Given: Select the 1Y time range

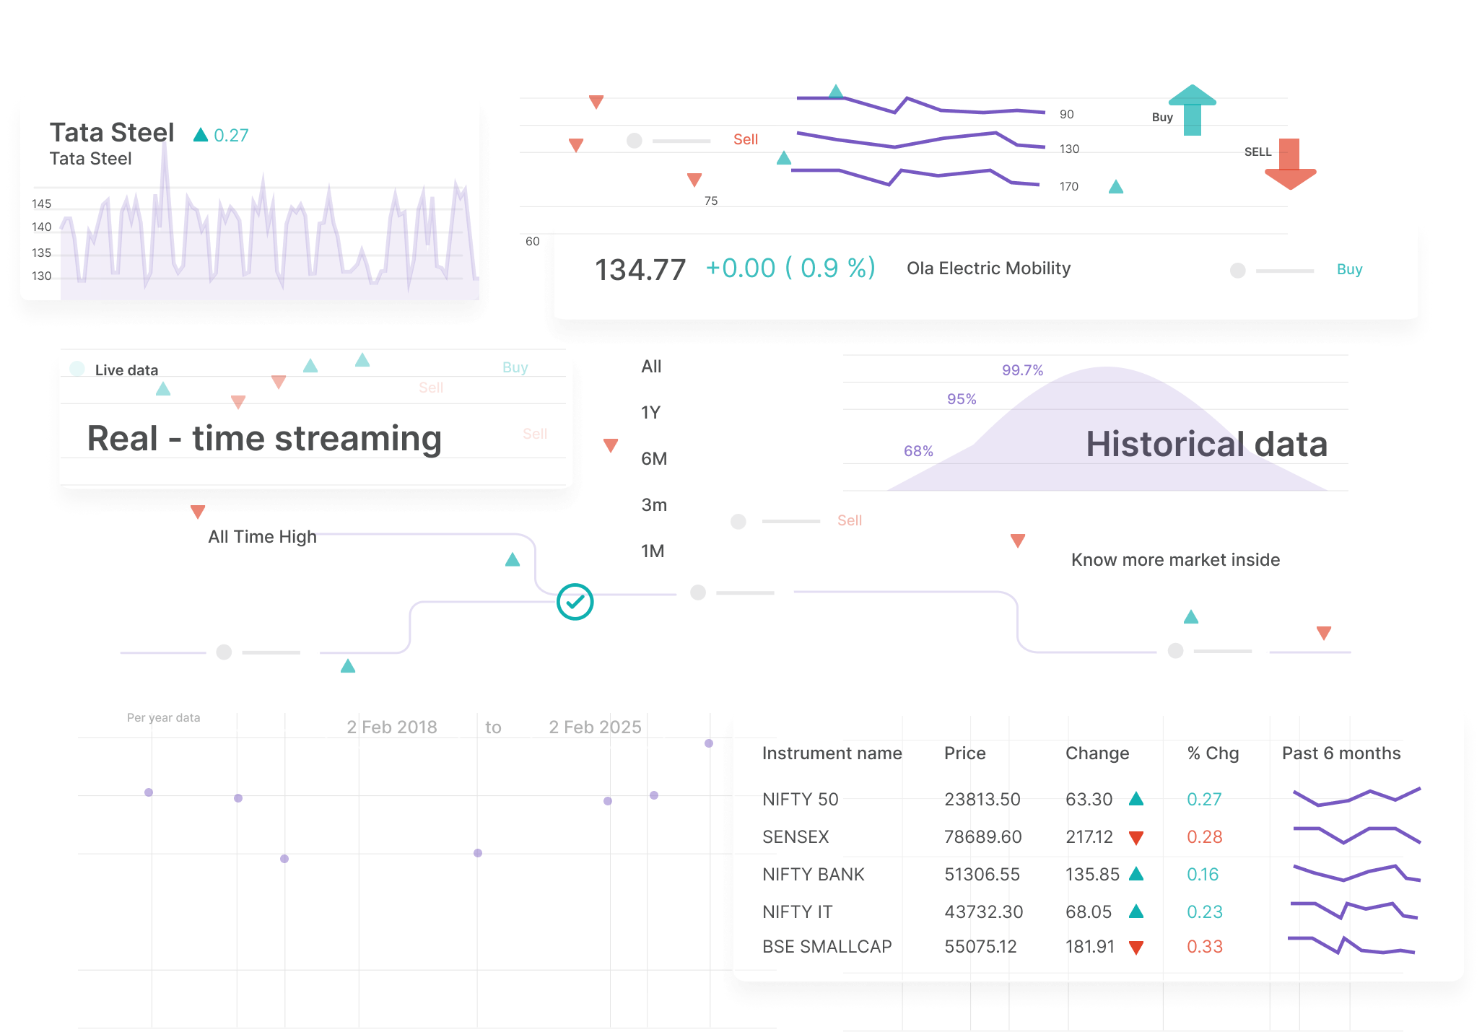Looking at the screenshot, I should click(650, 412).
